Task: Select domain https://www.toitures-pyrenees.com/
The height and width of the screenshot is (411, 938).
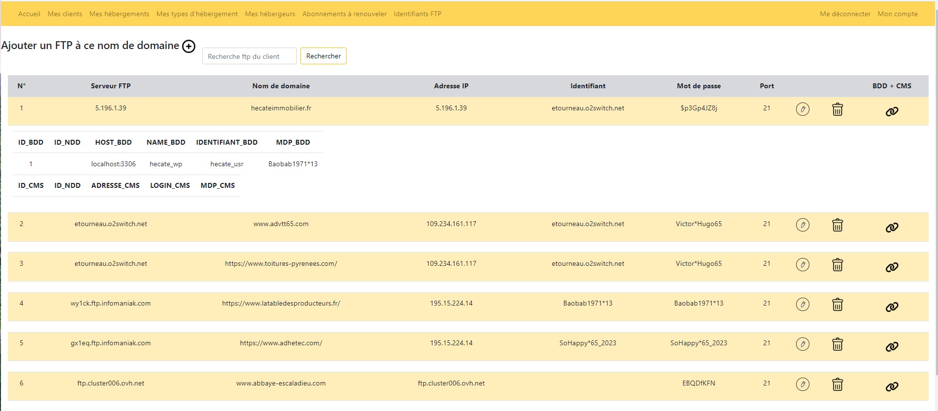Action: point(281,263)
